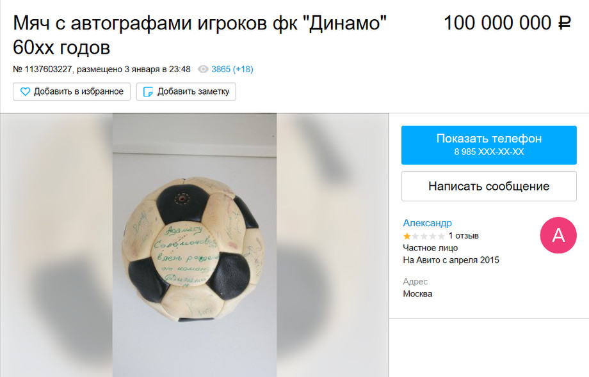Image resolution: width=589 pixels, height=377 pixels.
Task: Click the seller's star rating
Action: click(x=424, y=236)
